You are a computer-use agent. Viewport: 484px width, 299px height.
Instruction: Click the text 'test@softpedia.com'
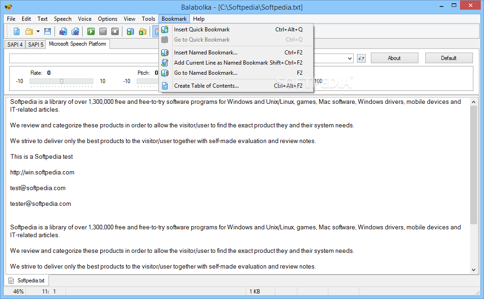point(38,188)
